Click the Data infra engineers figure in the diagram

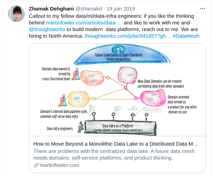click(81, 128)
